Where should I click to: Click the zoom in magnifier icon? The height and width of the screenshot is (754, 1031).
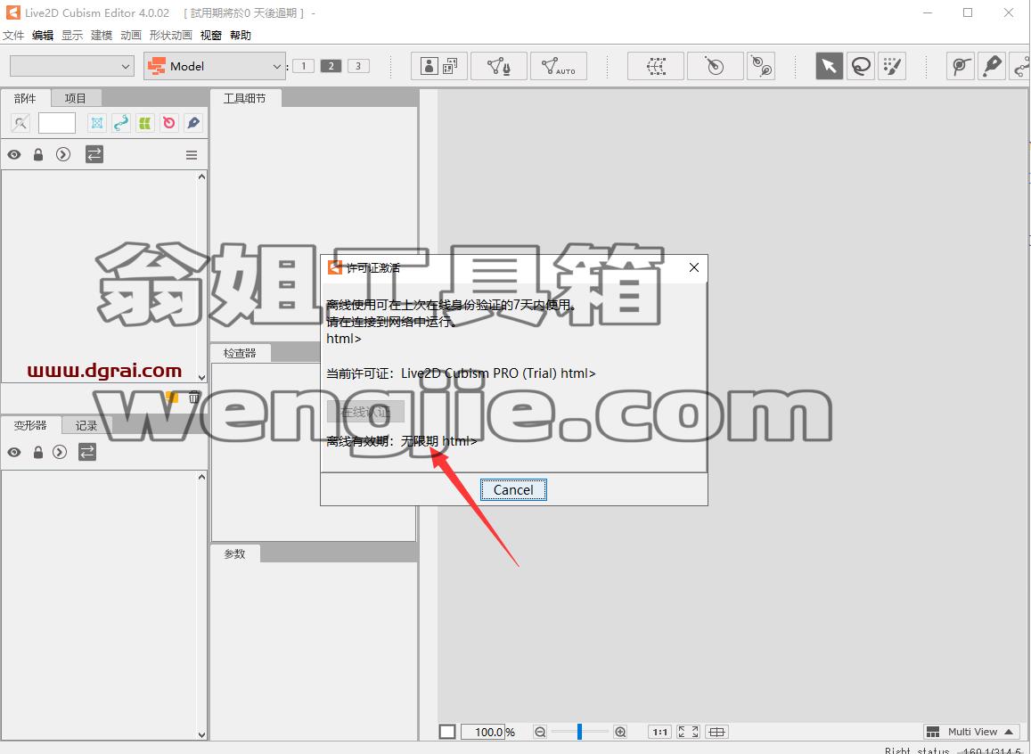click(x=620, y=732)
